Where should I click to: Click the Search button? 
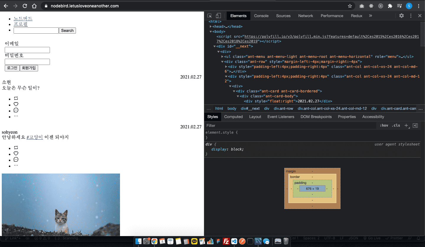[x=67, y=30]
